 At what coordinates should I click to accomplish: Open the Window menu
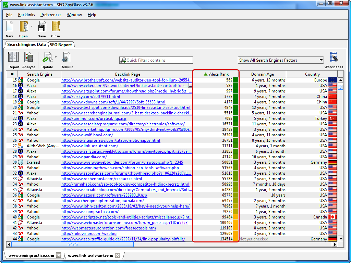point(74,15)
